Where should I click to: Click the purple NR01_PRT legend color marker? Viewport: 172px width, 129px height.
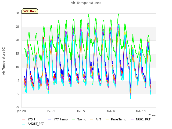point(132,120)
